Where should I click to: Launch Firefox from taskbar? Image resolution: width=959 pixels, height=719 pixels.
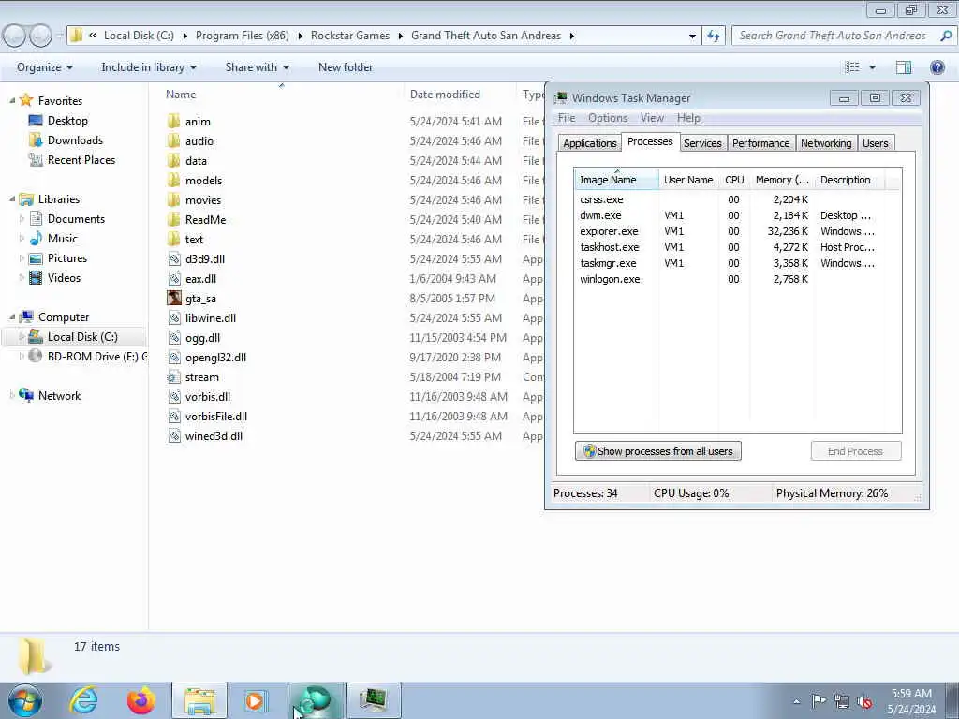click(x=141, y=700)
